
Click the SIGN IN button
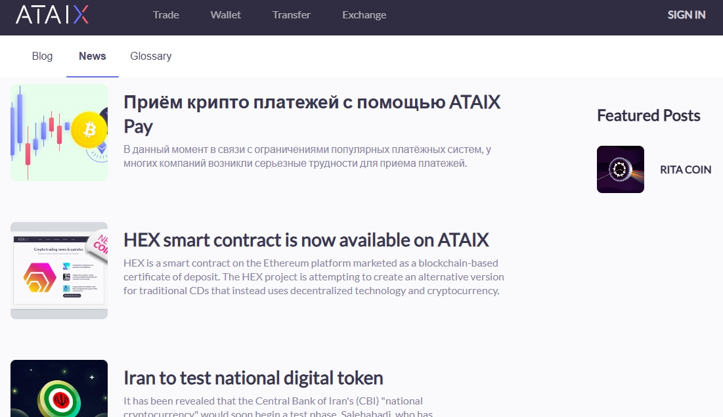[686, 14]
